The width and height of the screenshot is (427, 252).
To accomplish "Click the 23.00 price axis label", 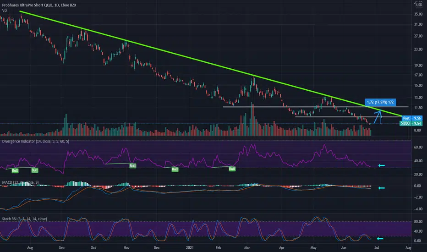I will click(418, 49).
